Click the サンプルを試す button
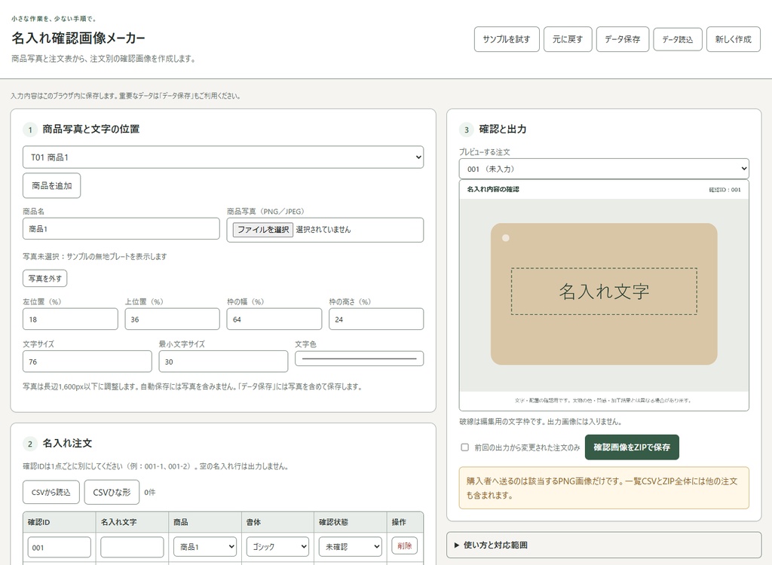 tap(507, 39)
